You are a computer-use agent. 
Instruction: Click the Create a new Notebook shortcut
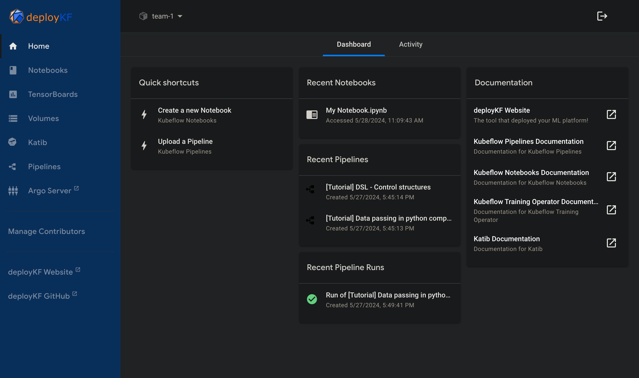[x=212, y=115]
